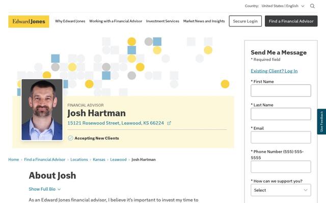Image resolution: width=326 pixels, height=203 pixels.
Task: Click the Accepting New Clients checkmark icon
Action: coord(70,138)
